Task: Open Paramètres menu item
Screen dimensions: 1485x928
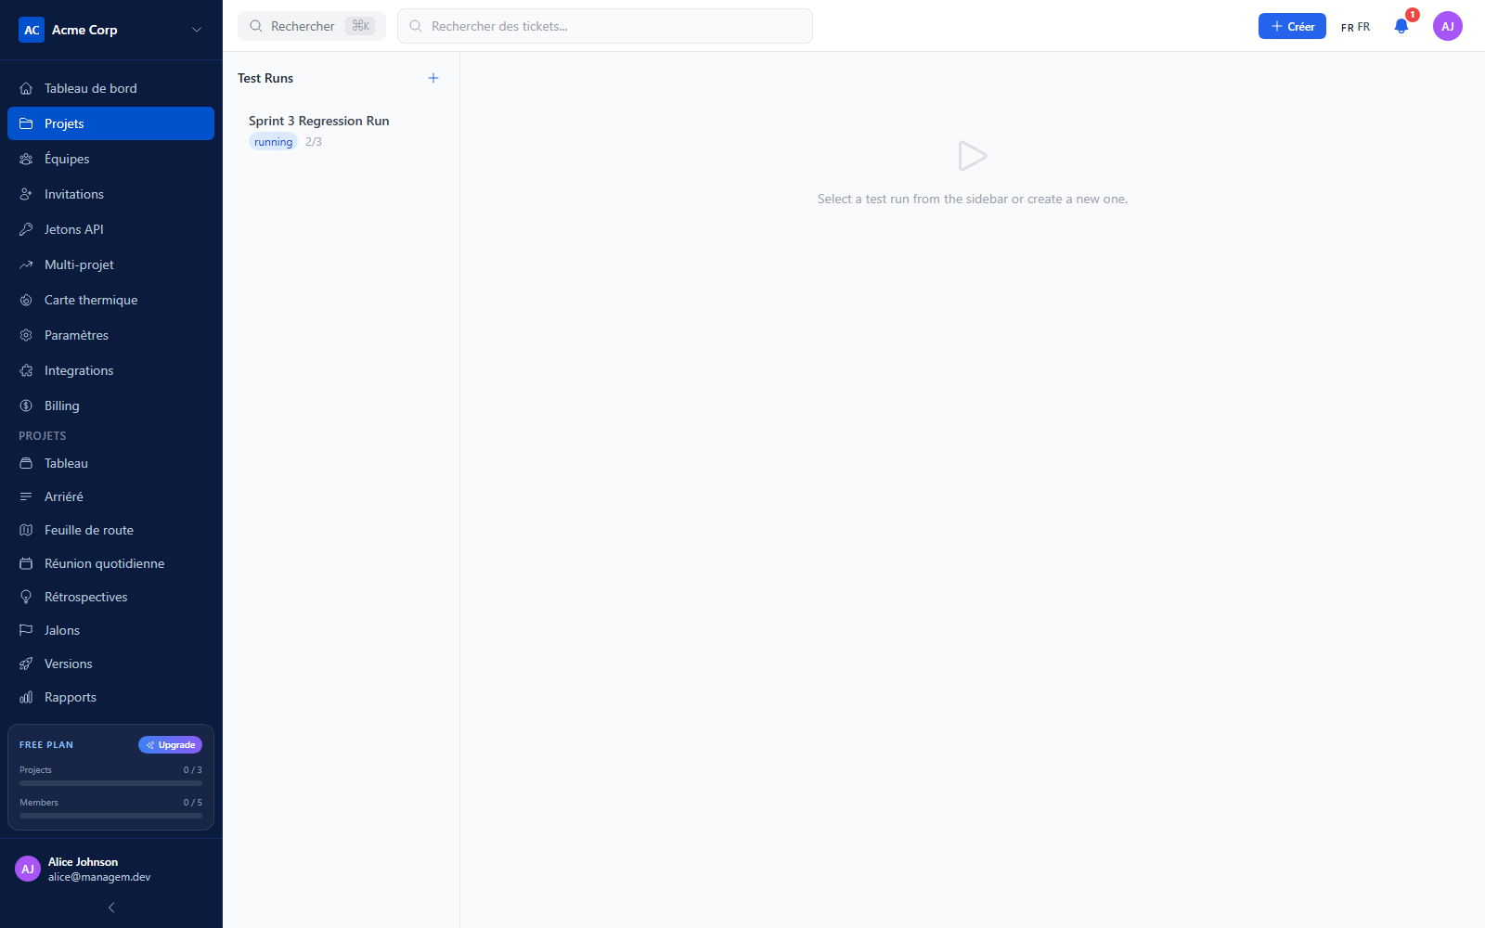Action: pyautogui.click(x=110, y=335)
